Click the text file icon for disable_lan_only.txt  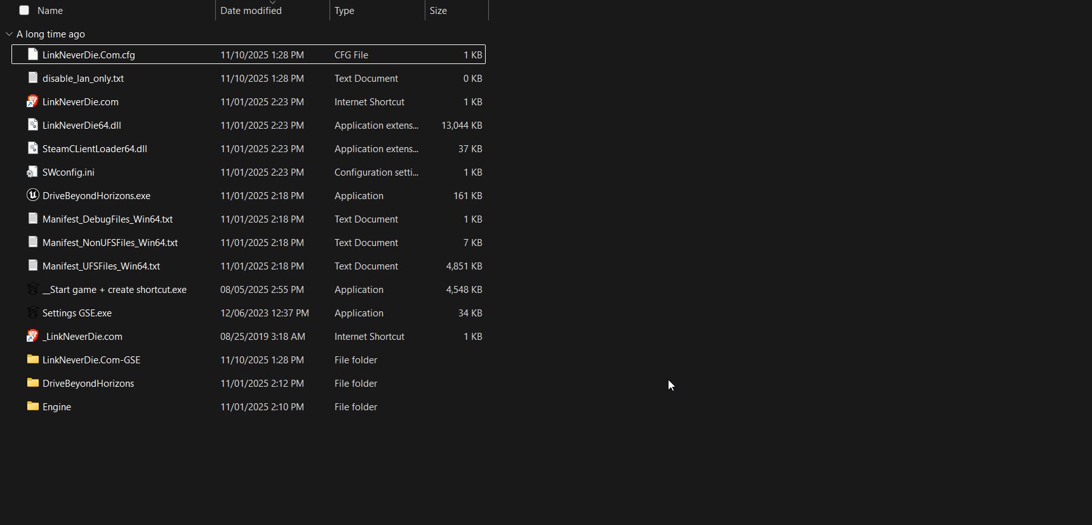33,78
